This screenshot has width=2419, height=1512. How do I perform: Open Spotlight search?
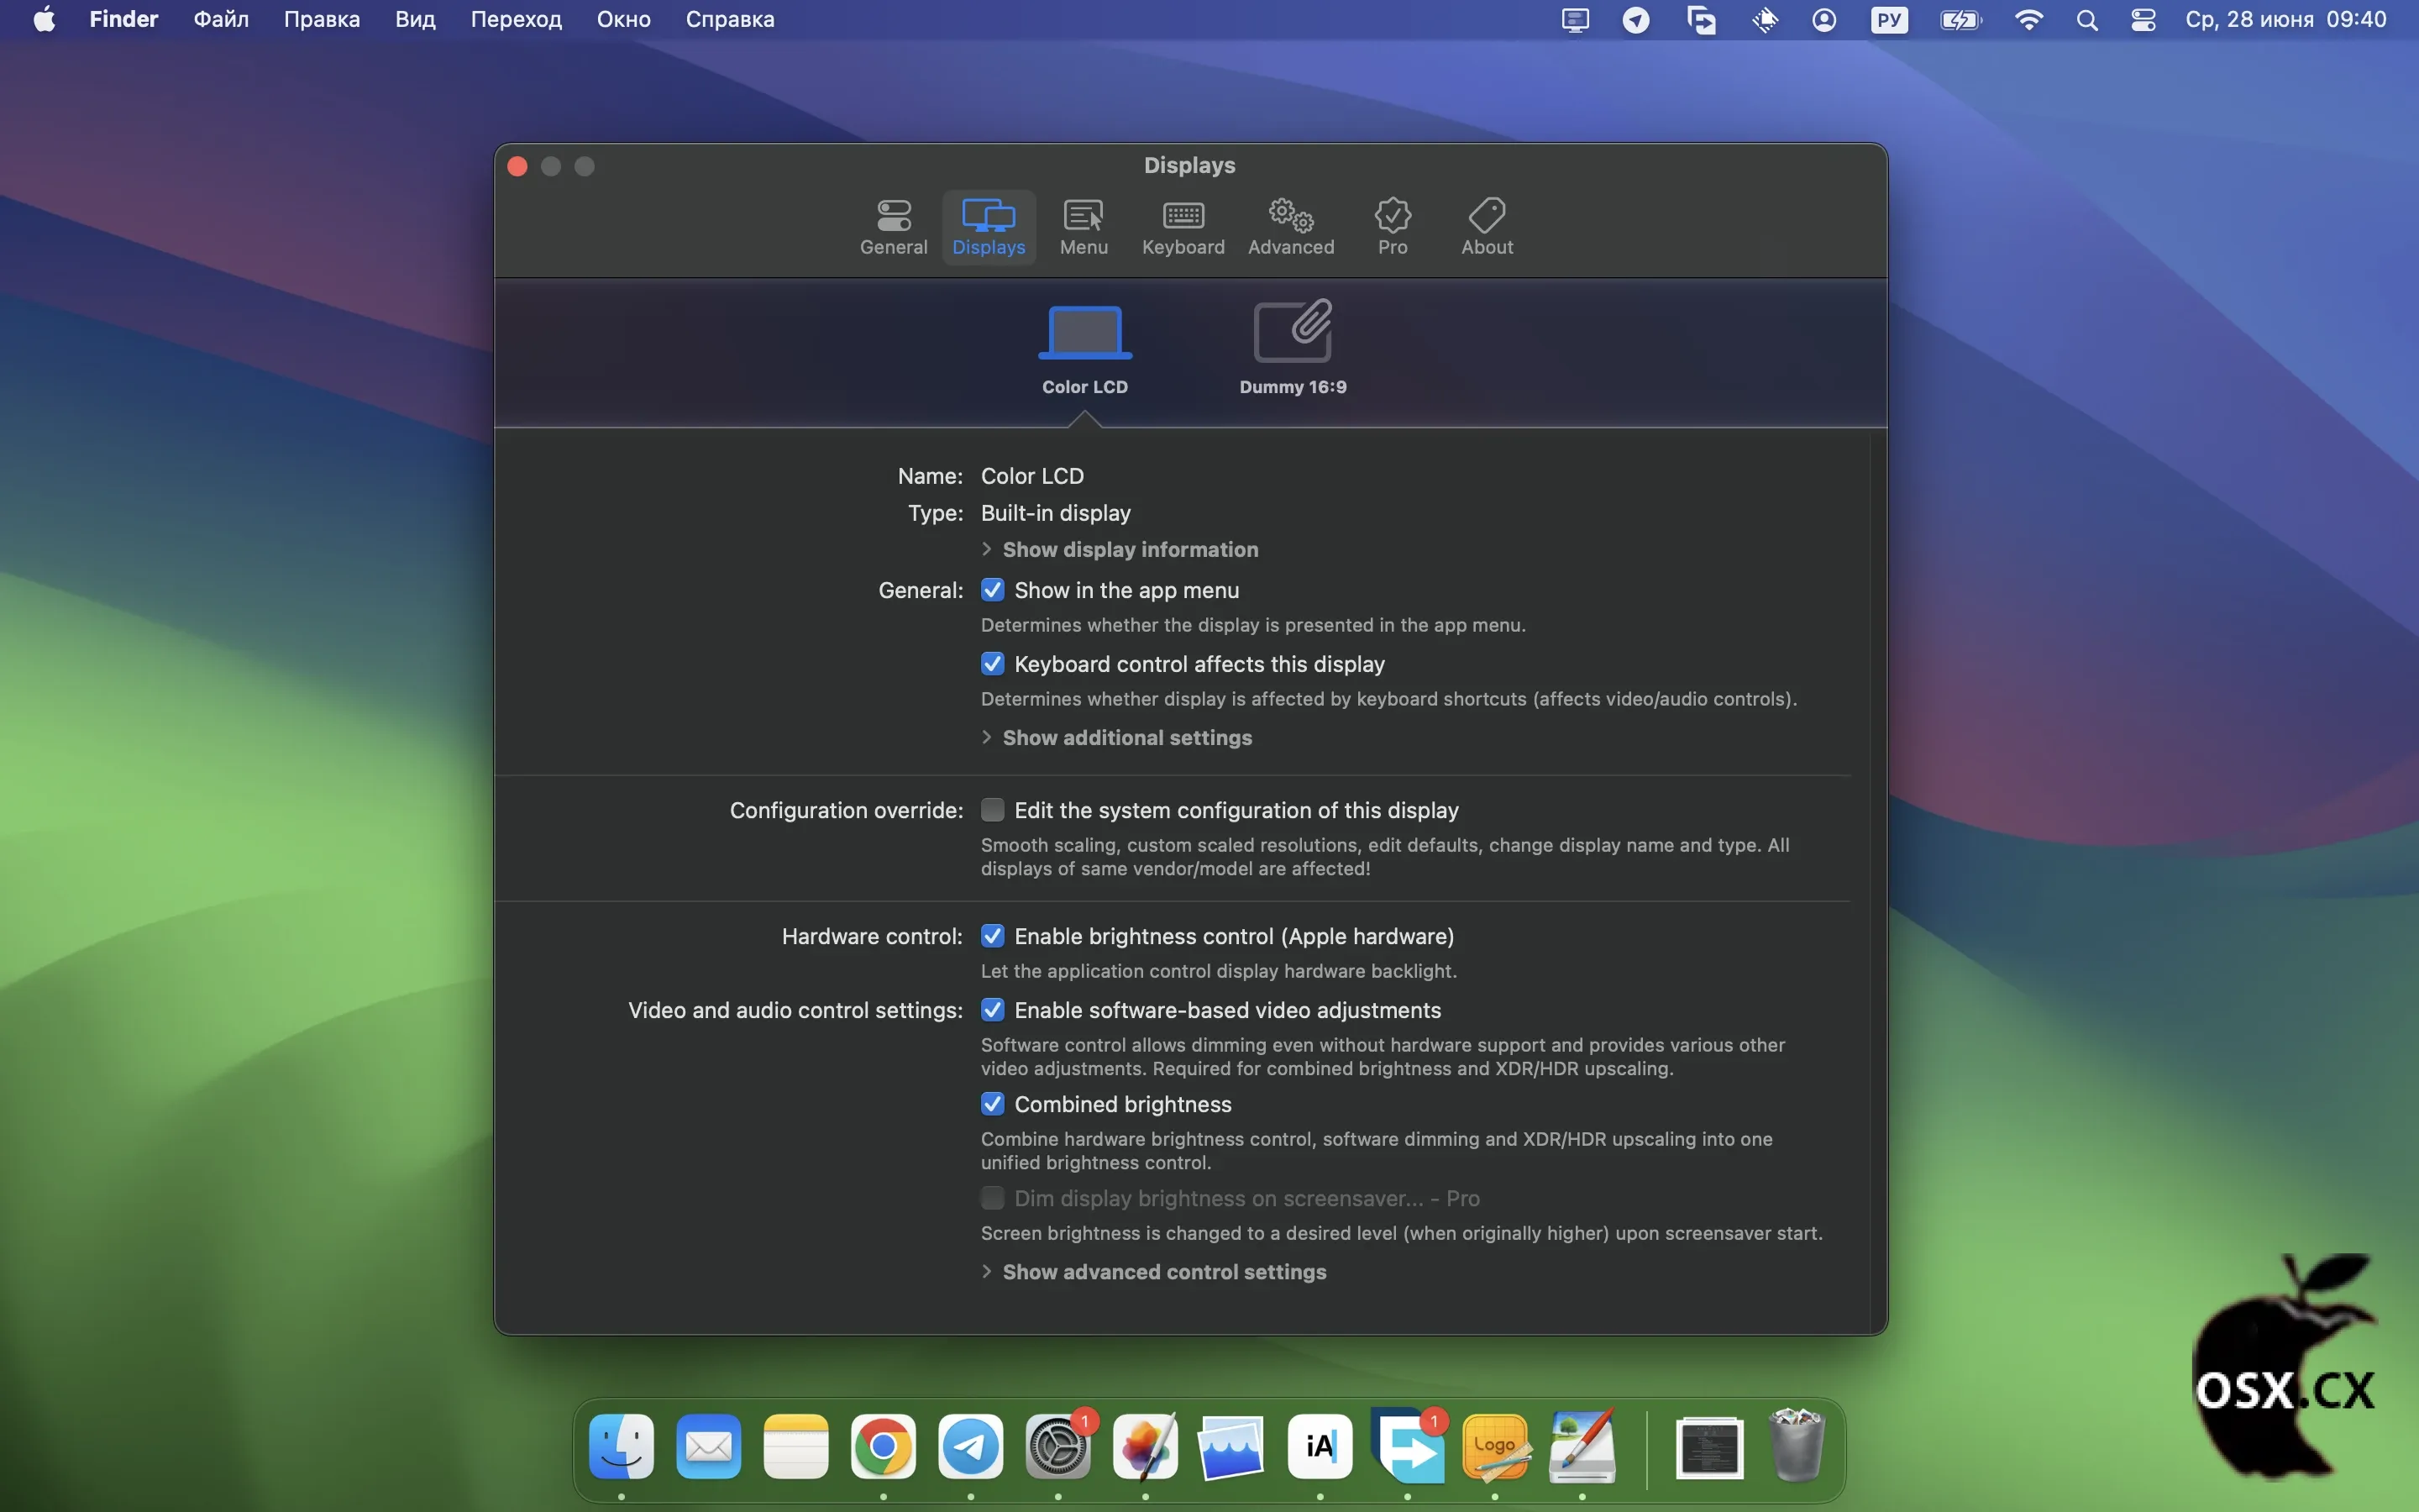2086,19
